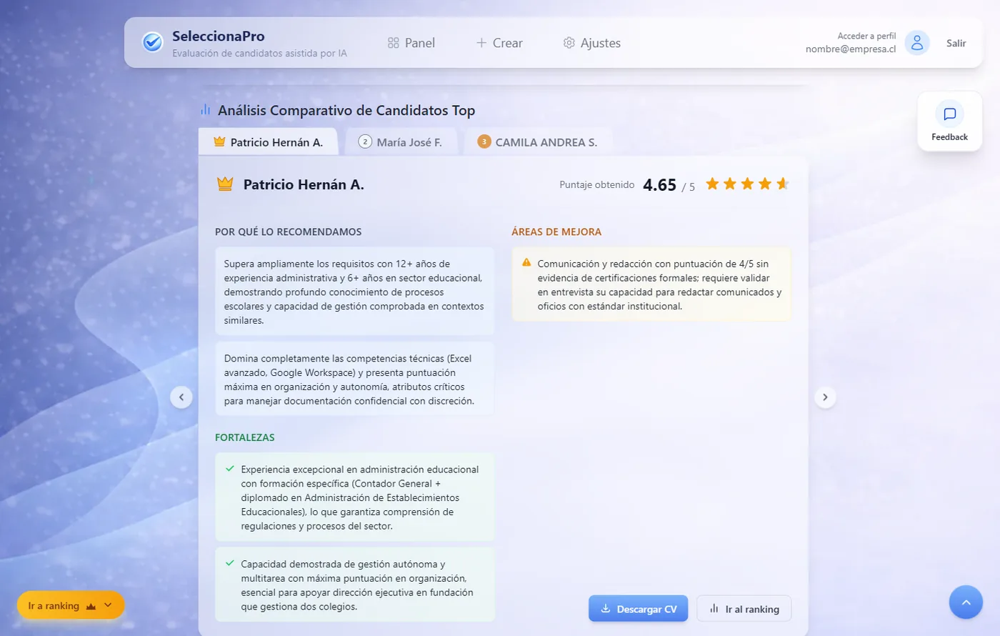Click Acceder a perfil link
This screenshot has width=1000, height=636.
(x=866, y=36)
